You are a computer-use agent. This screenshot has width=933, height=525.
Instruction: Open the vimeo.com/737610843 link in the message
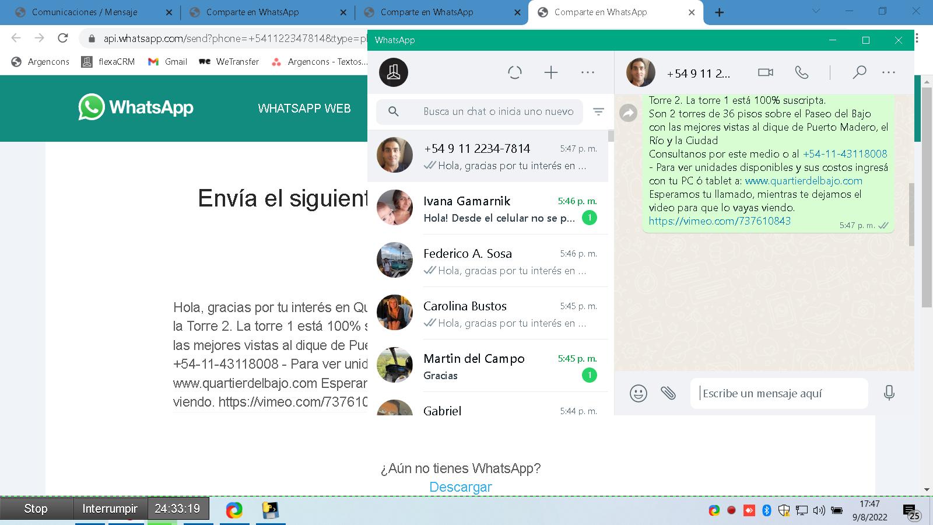(720, 220)
